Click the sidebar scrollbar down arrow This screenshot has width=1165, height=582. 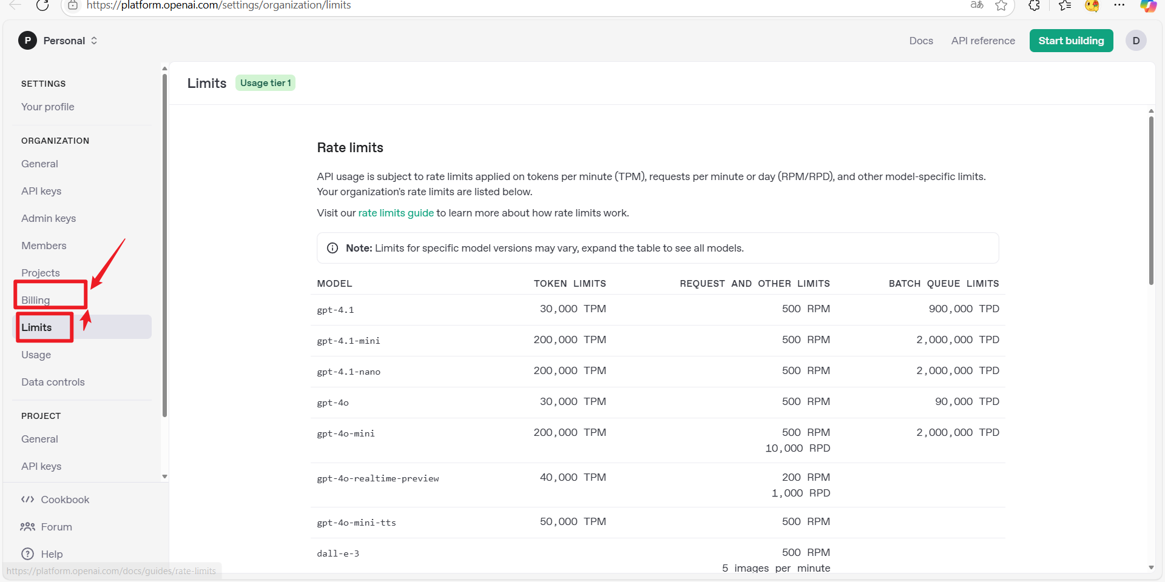[x=164, y=477]
